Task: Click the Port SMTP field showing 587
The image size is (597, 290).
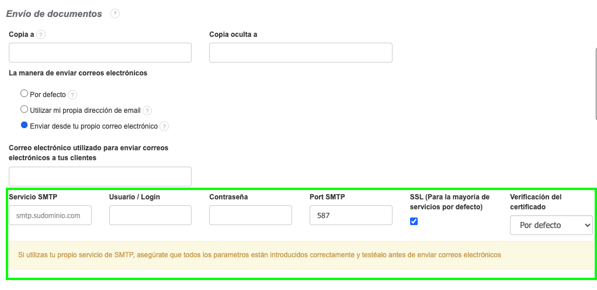Action: (x=350, y=215)
